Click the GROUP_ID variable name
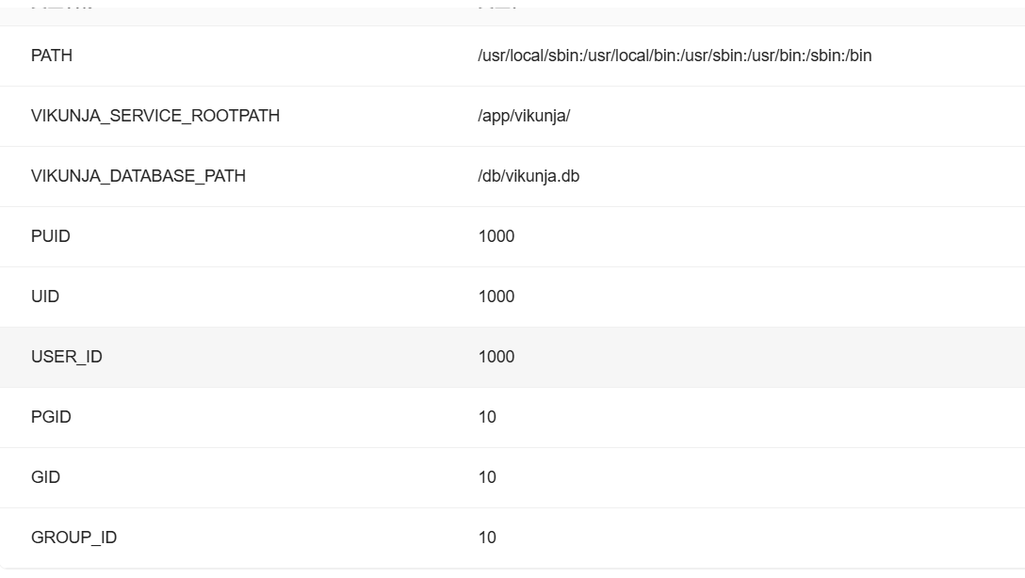Image resolution: width=1025 pixels, height=578 pixels. (x=74, y=538)
